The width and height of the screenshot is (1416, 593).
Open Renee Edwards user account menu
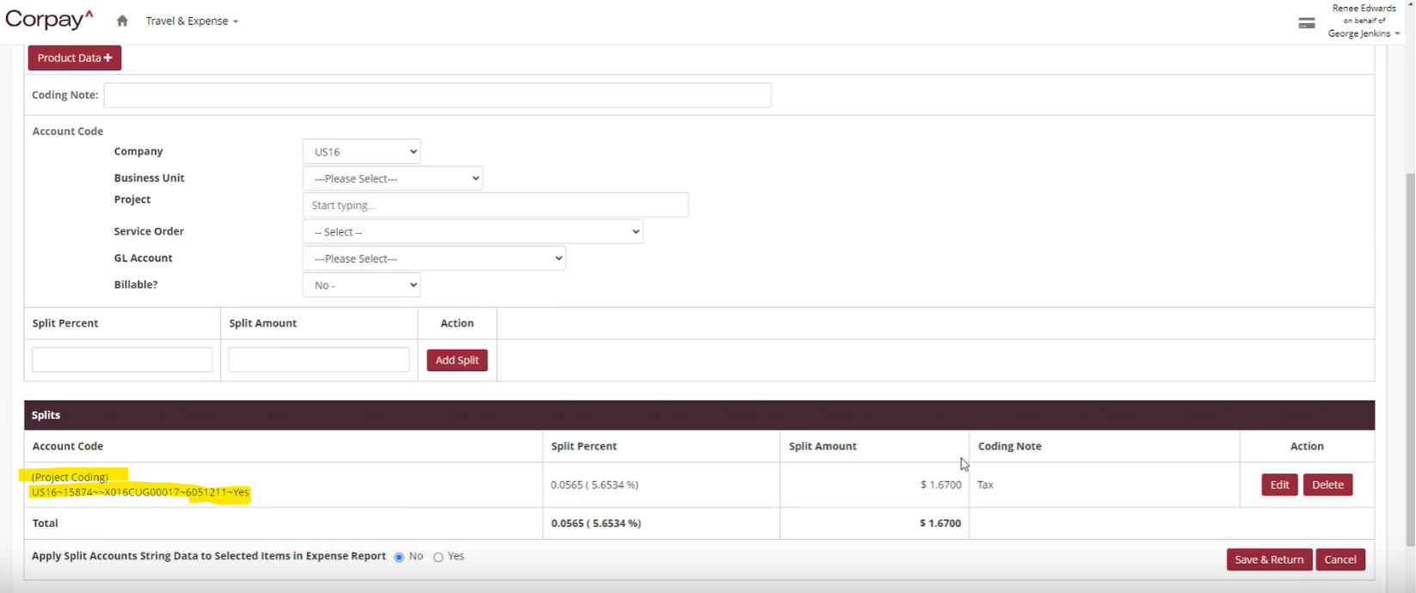(x=1364, y=21)
